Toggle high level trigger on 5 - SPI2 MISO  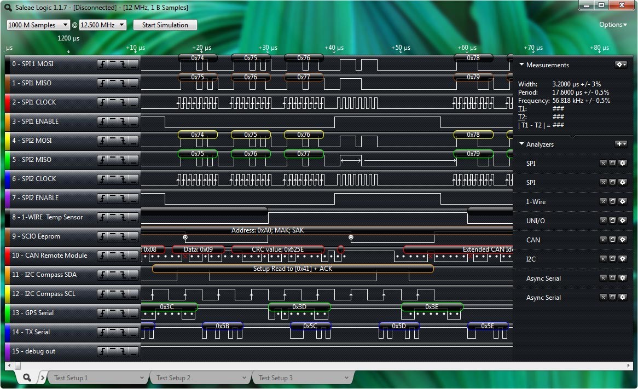(113, 160)
